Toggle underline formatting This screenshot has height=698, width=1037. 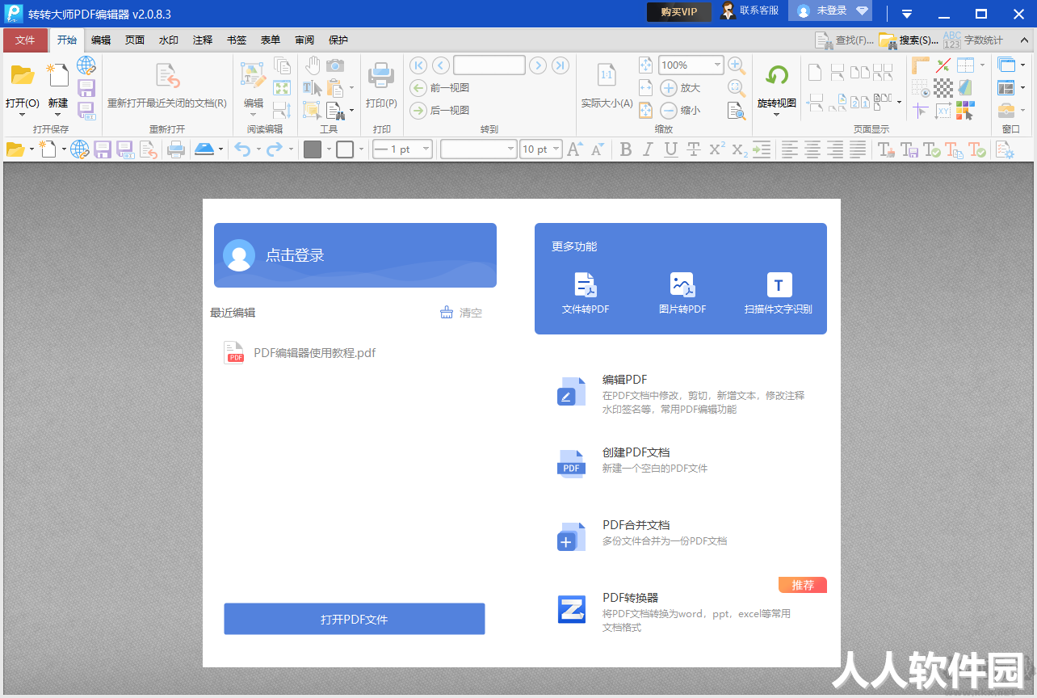pyautogui.click(x=670, y=149)
